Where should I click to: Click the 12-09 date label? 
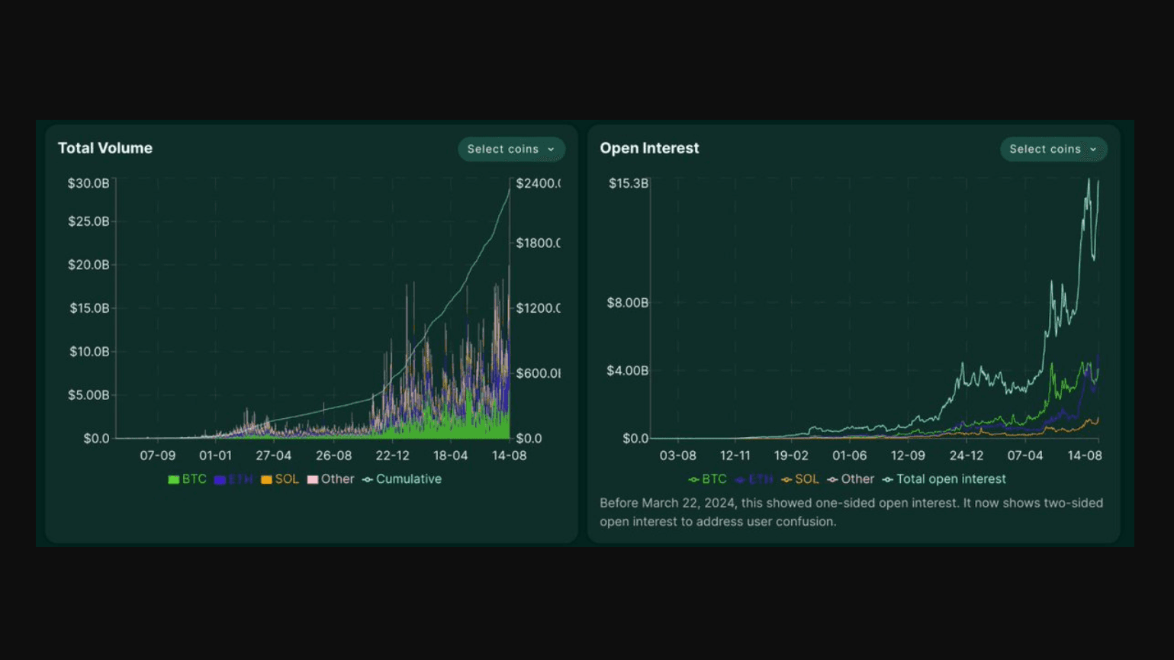click(908, 456)
